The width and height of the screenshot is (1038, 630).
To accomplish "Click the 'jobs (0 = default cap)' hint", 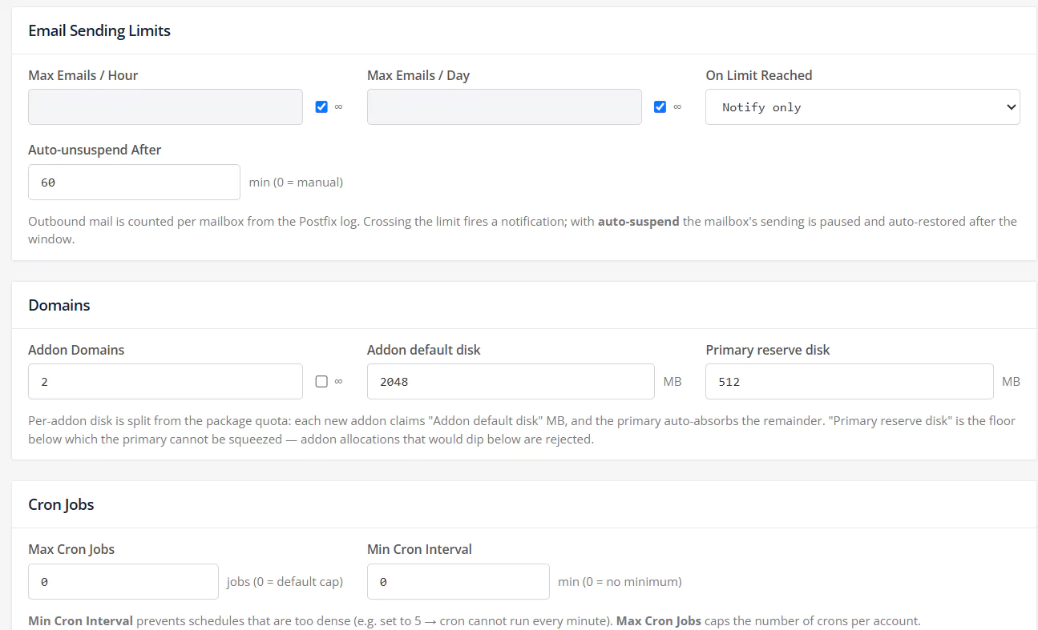I will (x=285, y=581).
